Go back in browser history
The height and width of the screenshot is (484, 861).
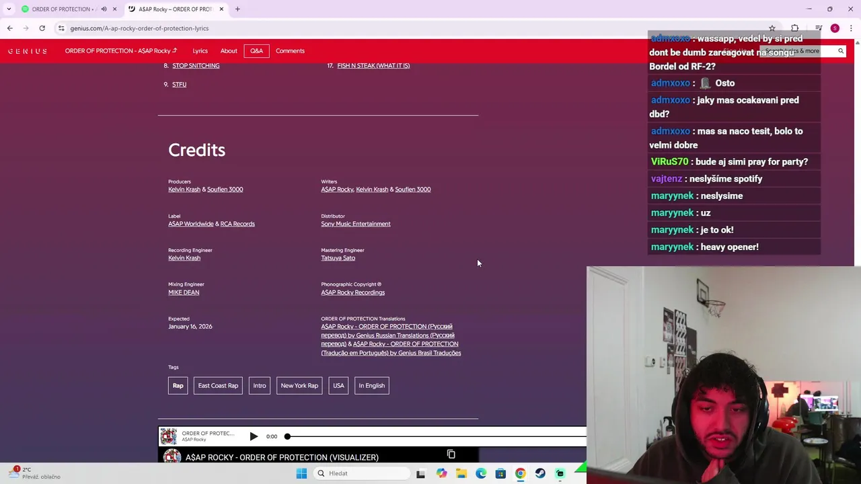click(9, 28)
